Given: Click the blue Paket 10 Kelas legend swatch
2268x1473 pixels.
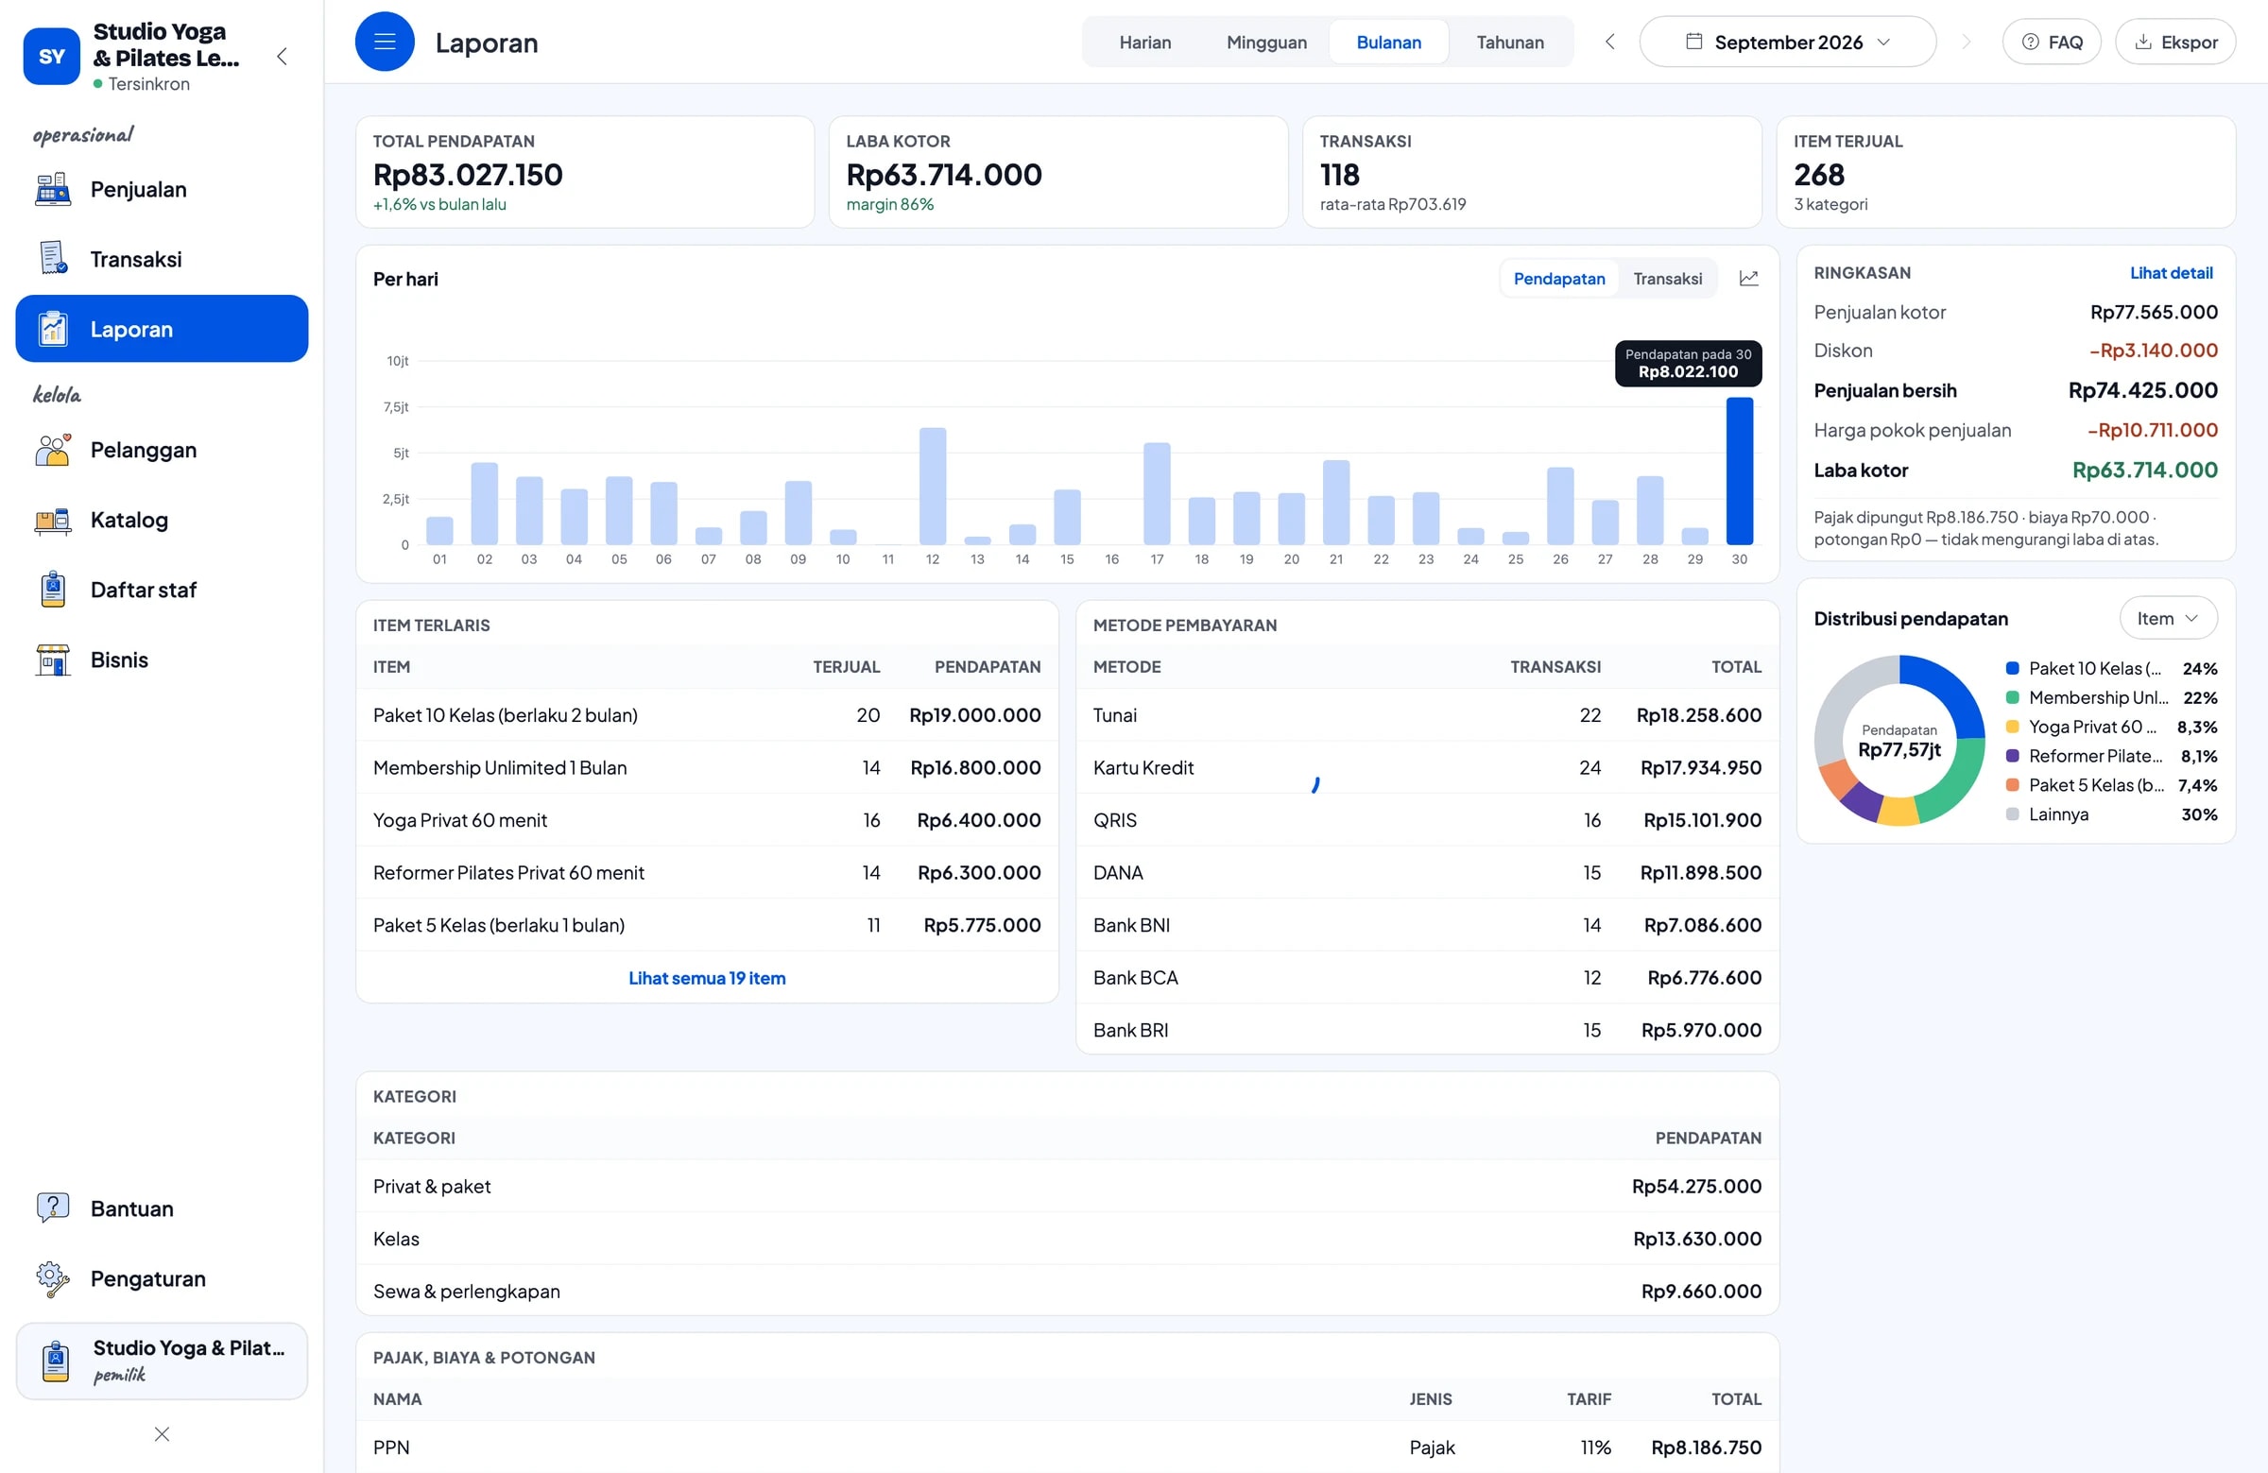Looking at the screenshot, I should click(2012, 669).
